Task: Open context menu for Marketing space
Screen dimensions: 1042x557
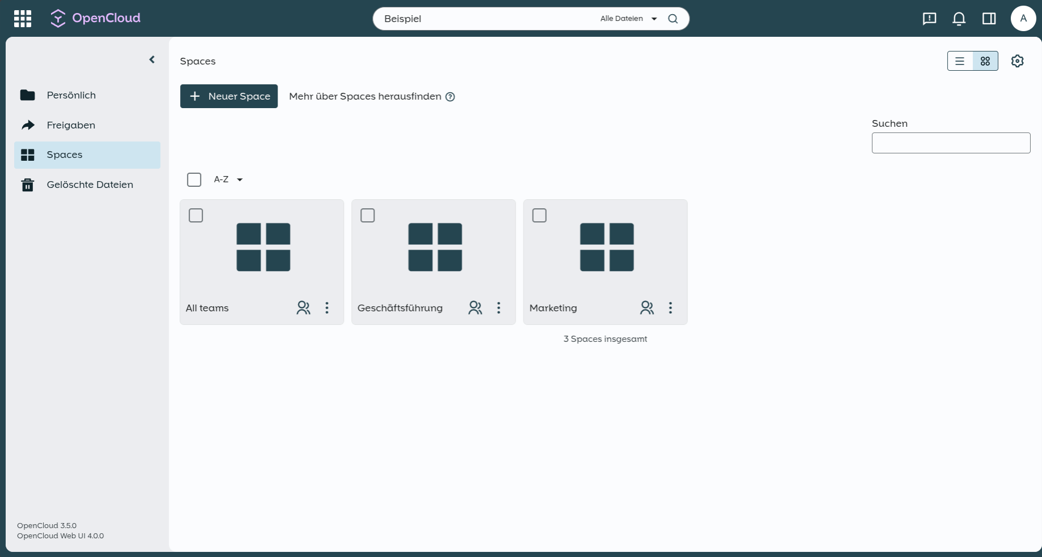Action: click(670, 307)
